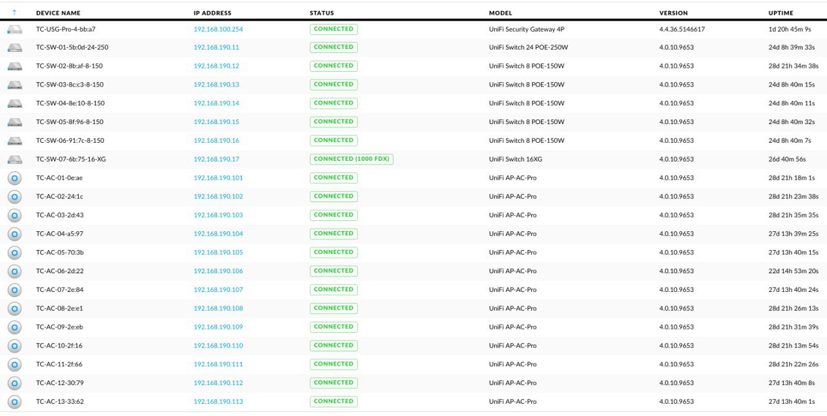The height and width of the screenshot is (416, 827).
Task: Click switch icon for TC-SW-03-8c:c3-8-150
Action: click(x=14, y=85)
